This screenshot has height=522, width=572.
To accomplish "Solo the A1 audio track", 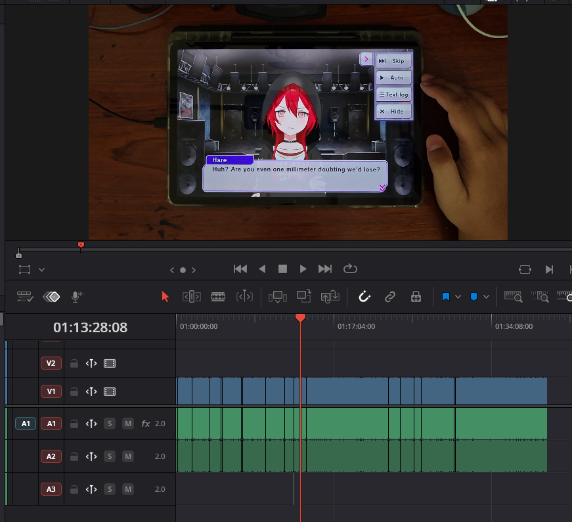I will (110, 424).
